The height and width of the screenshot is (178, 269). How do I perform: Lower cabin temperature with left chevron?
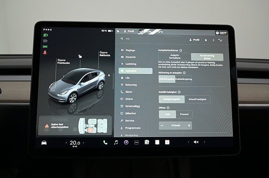[66, 143]
